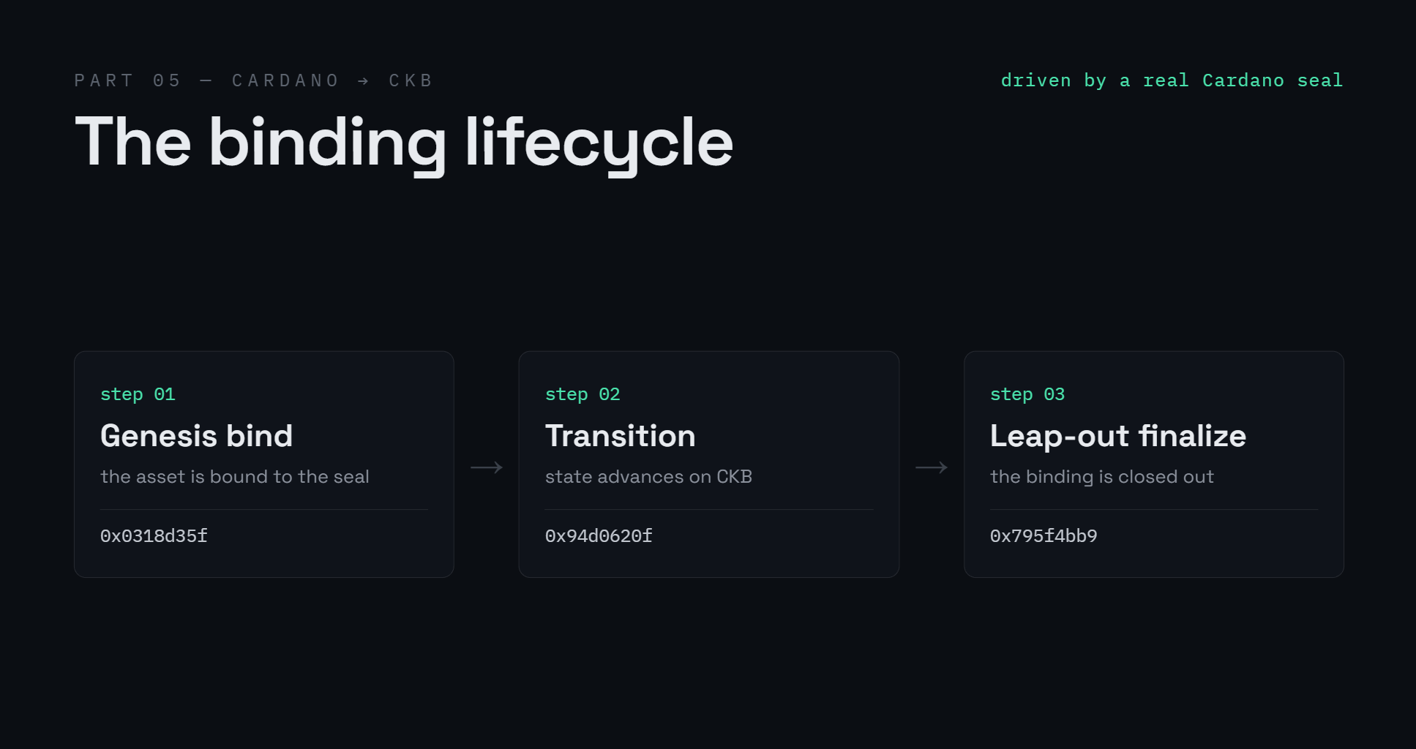1416x749 pixels.
Task: Open the Genesis bind card title
Action: click(x=196, y=436)
